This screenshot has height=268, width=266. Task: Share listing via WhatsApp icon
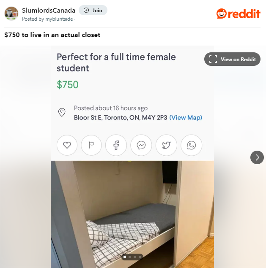click(191, 145)
